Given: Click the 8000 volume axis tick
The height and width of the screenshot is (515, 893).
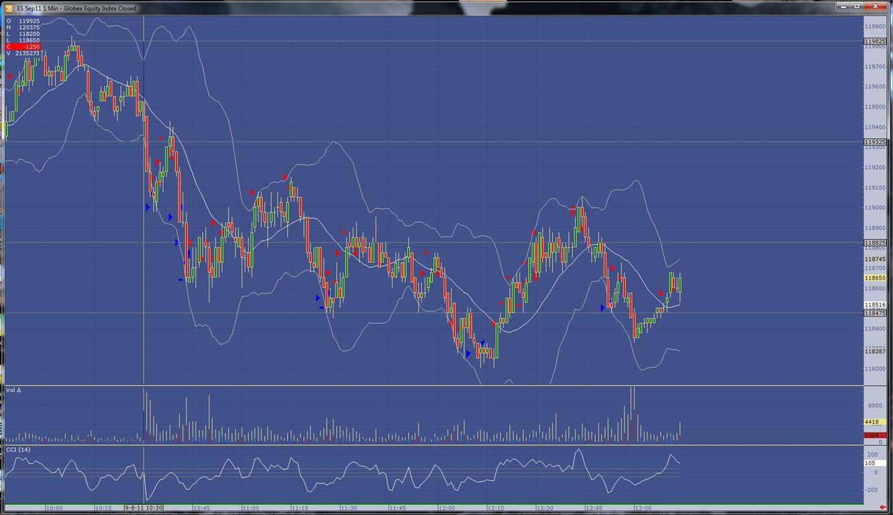Looking at the screenshot, I should (876, 406).
